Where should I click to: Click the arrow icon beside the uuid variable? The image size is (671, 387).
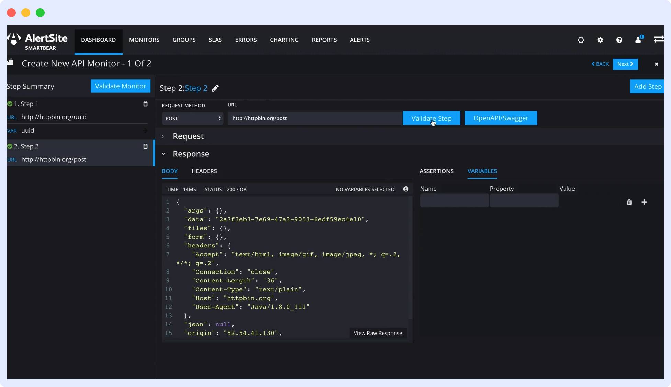(145, 131)
